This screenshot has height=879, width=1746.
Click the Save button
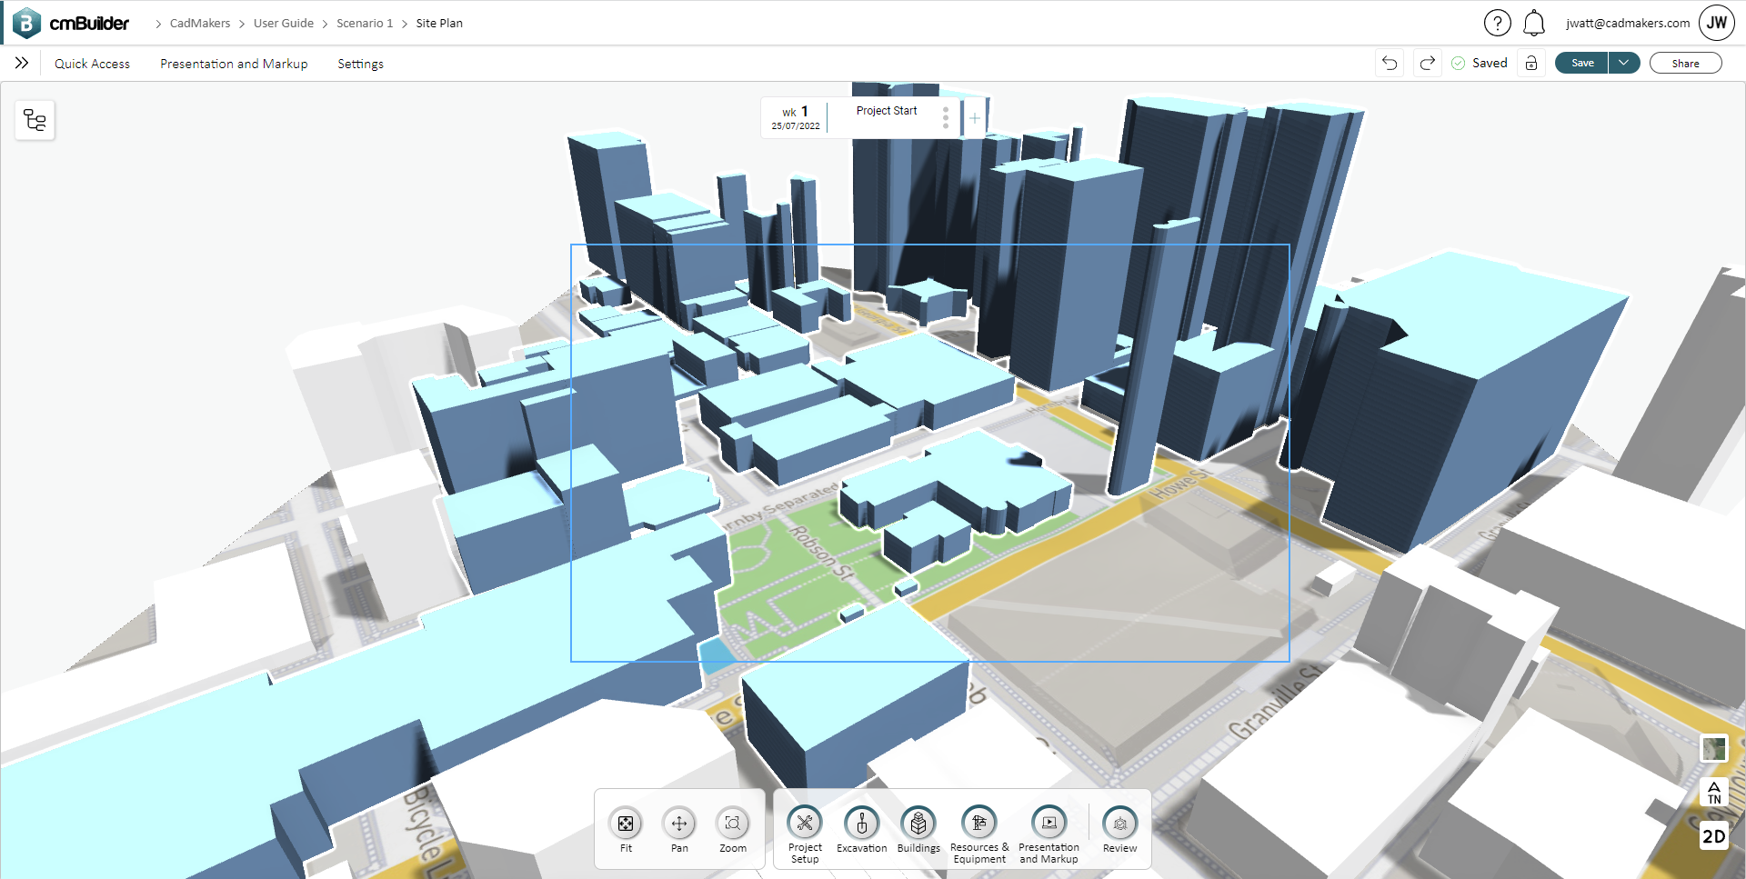pos(1582,63)
